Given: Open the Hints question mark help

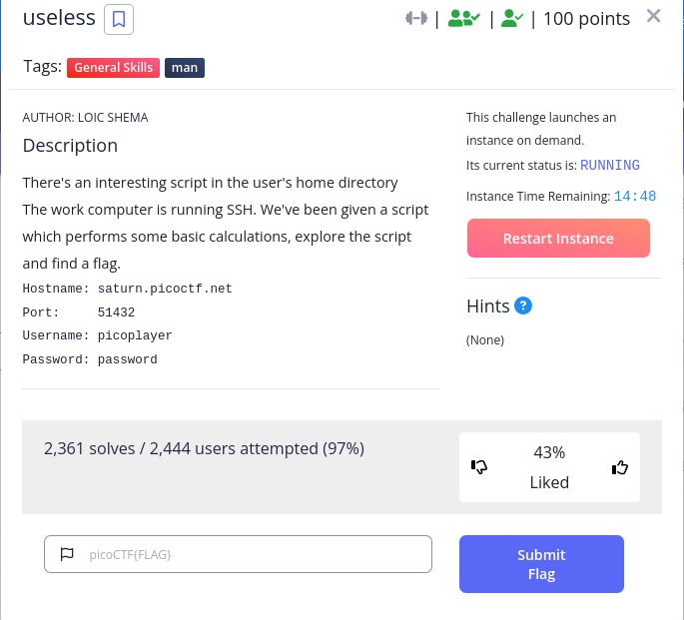Looking at the screenshot, I should (523, 306).
